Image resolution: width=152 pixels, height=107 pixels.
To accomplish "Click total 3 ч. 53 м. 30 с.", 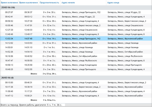I will (49, 74).
